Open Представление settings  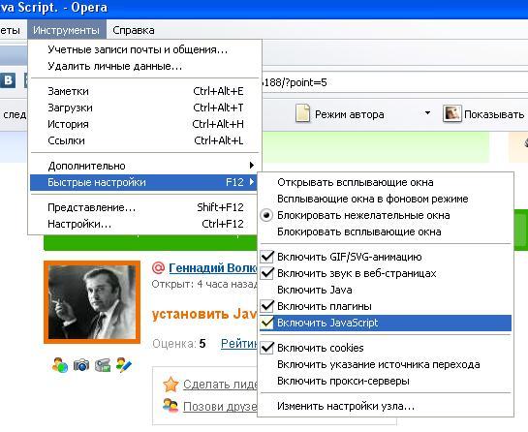point(144,207)
